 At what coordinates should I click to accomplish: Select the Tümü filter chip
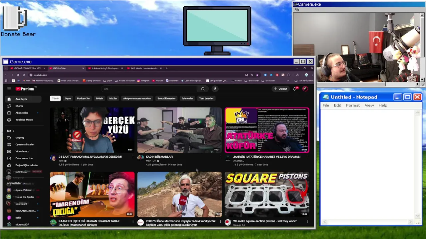click(55, 98)
